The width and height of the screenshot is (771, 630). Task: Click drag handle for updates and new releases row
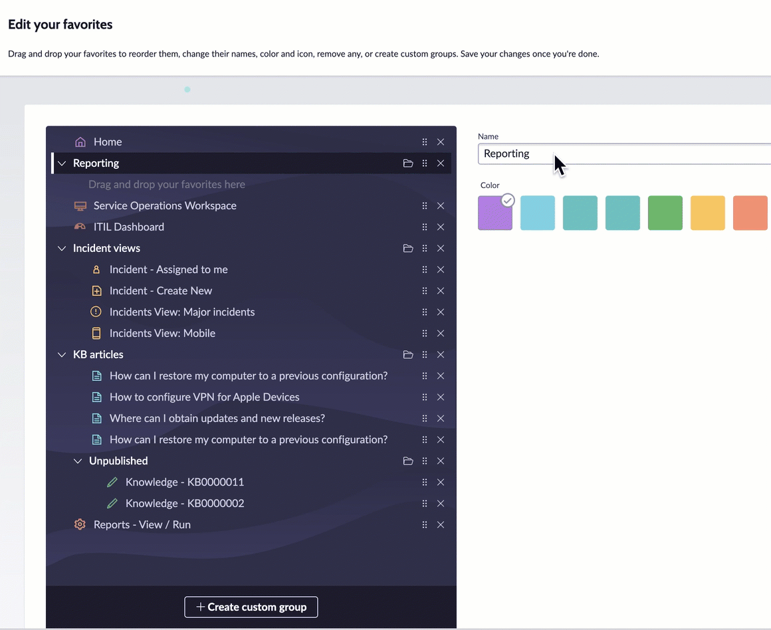click(x=424, y=419)
